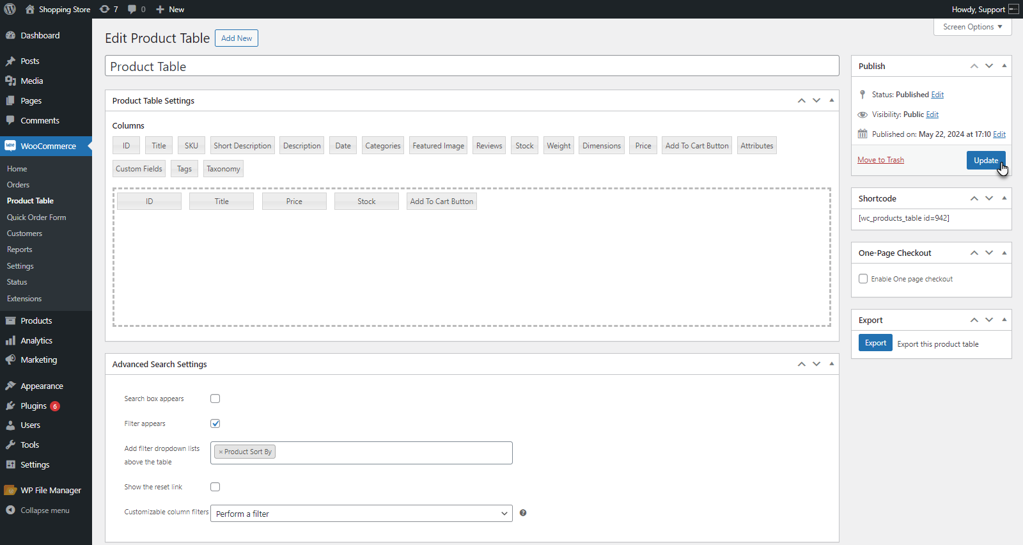
Task: Click the Plugins plug icon
Action: coord(10,406)
